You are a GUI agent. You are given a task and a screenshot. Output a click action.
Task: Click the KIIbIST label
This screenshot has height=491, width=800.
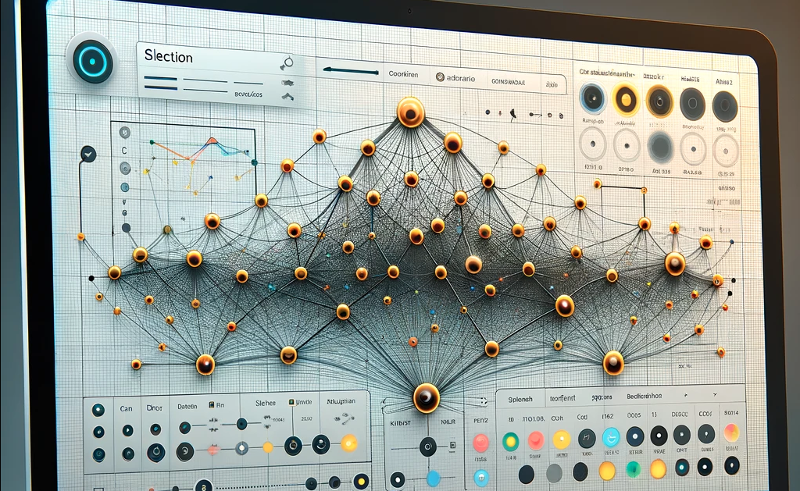398,422
